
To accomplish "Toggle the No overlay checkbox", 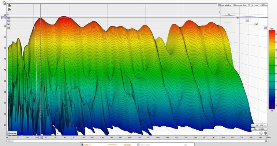I will coord(138,145).
